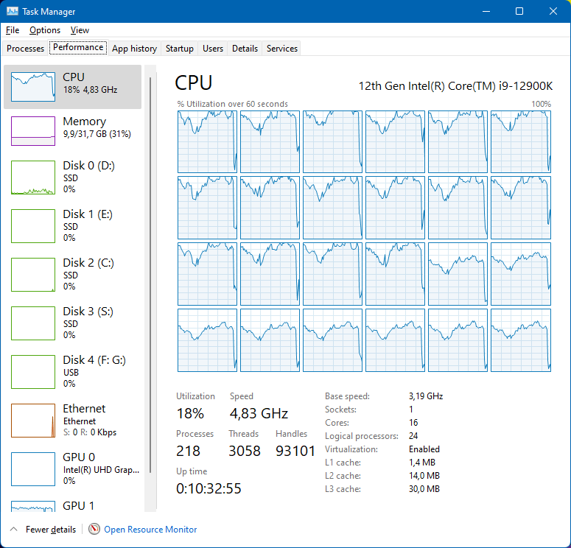This screenshot has width=571, height=548.
Task: Click the 18% Utilization value
Action: click(x=190, y=414)
